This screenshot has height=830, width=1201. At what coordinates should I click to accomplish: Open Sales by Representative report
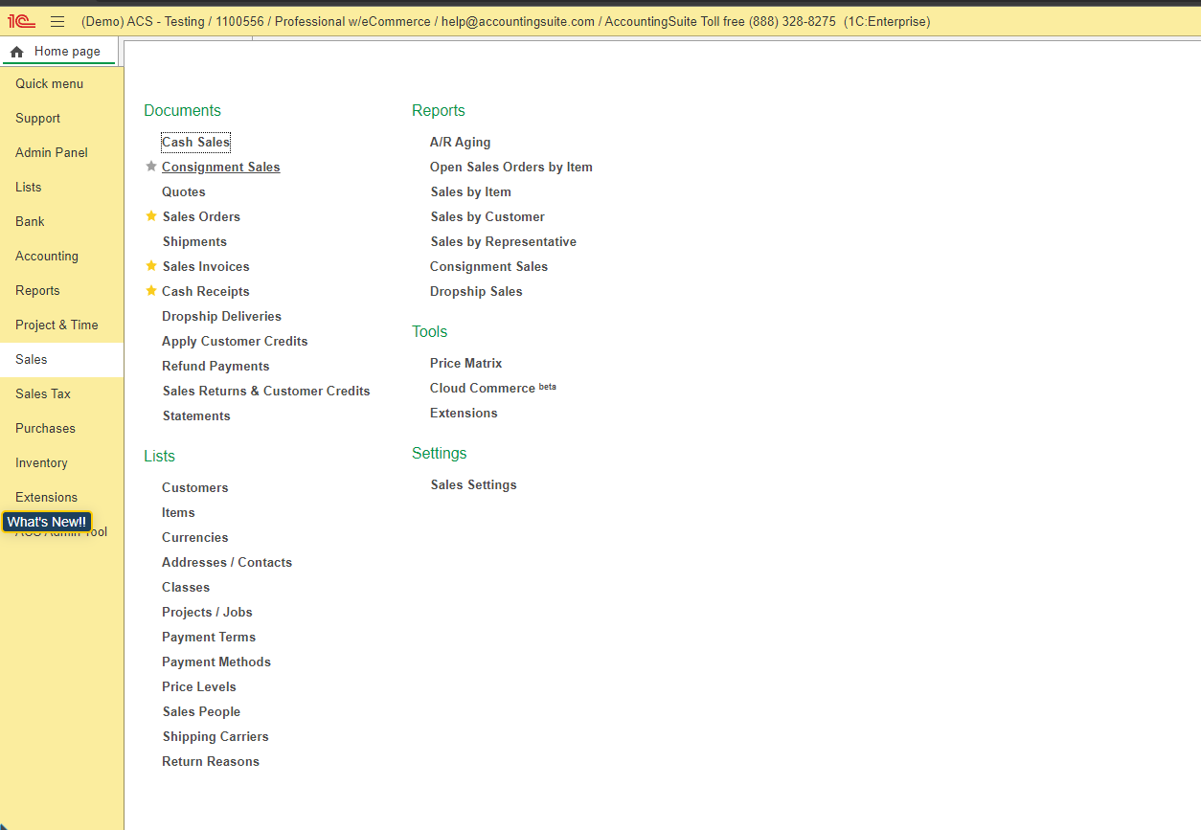coord(504,241)
